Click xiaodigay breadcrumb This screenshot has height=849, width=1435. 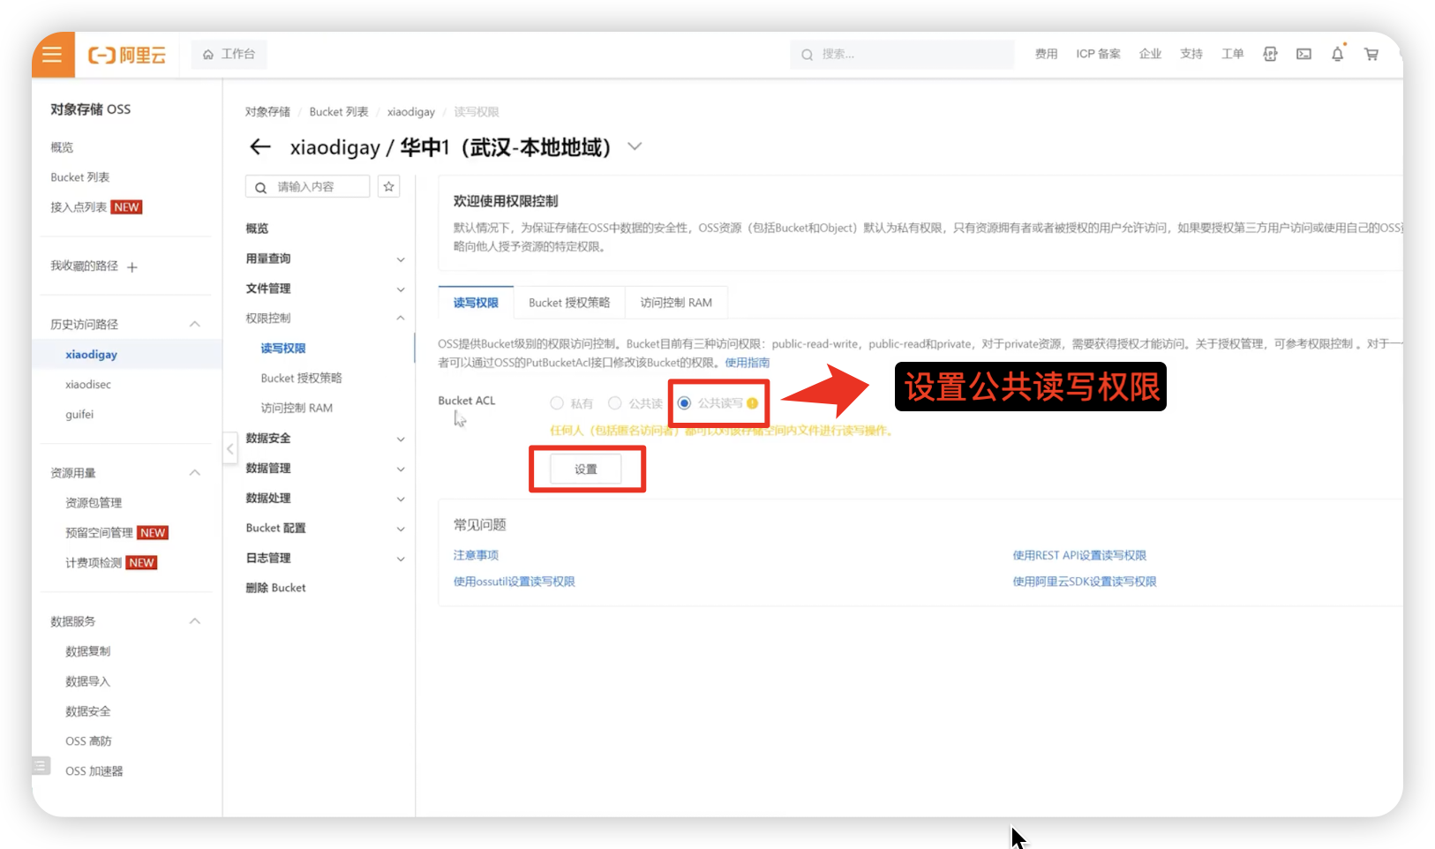point(411,112)
